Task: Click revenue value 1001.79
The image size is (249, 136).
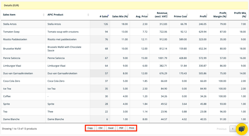Action: tap(163, 58)
